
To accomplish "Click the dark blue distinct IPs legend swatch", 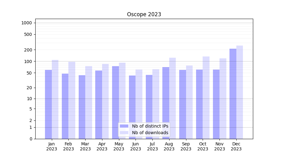I will point(124,126).
